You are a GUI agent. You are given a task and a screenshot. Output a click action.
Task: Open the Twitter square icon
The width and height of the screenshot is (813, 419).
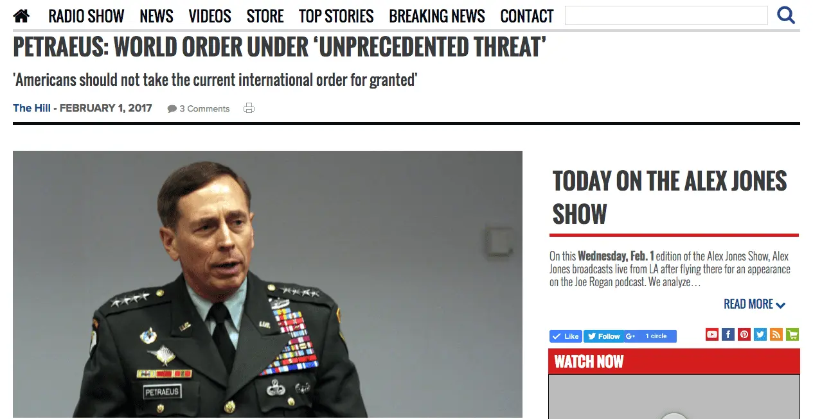click(x=760, y=334)
